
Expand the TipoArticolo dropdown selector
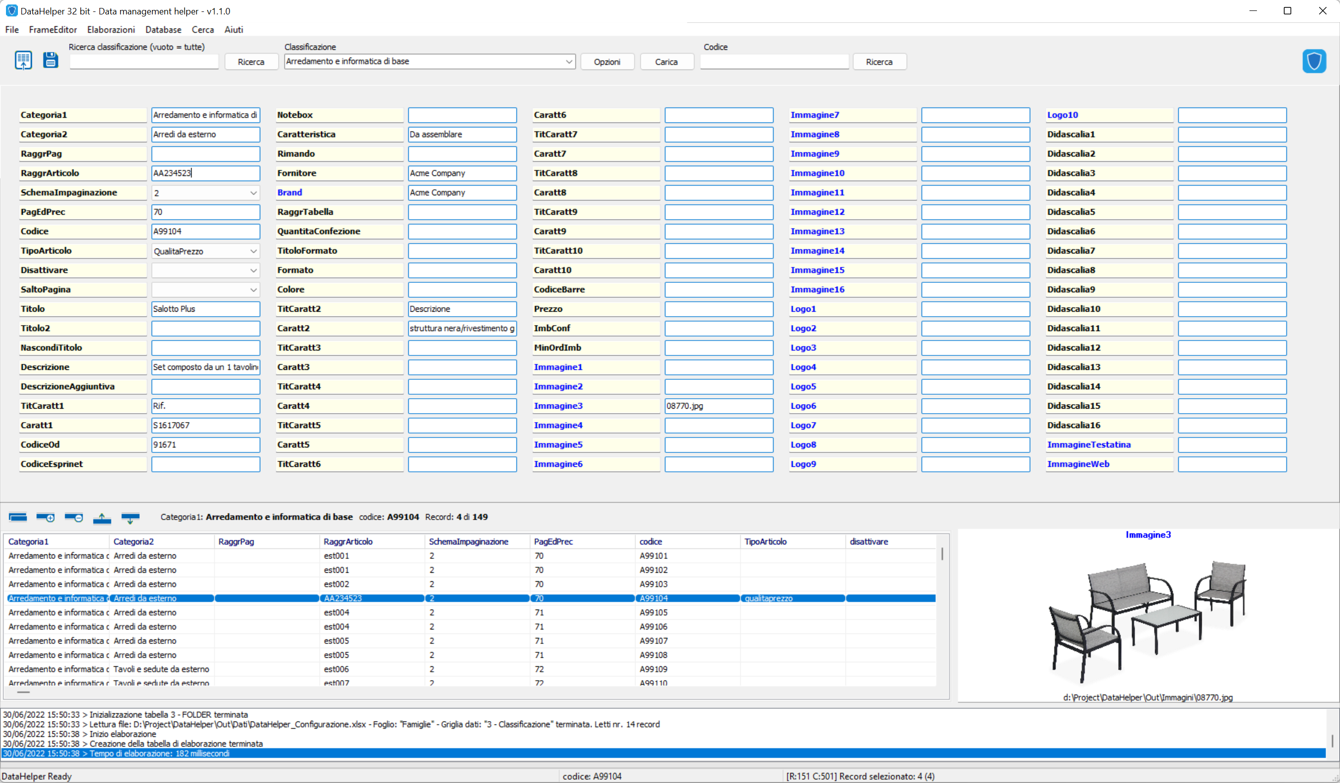tap(254, 251)
